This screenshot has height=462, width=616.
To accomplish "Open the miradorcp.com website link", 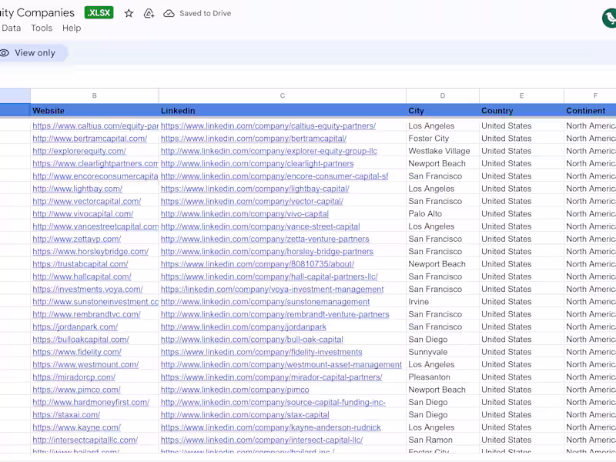I will pos(74,377).
